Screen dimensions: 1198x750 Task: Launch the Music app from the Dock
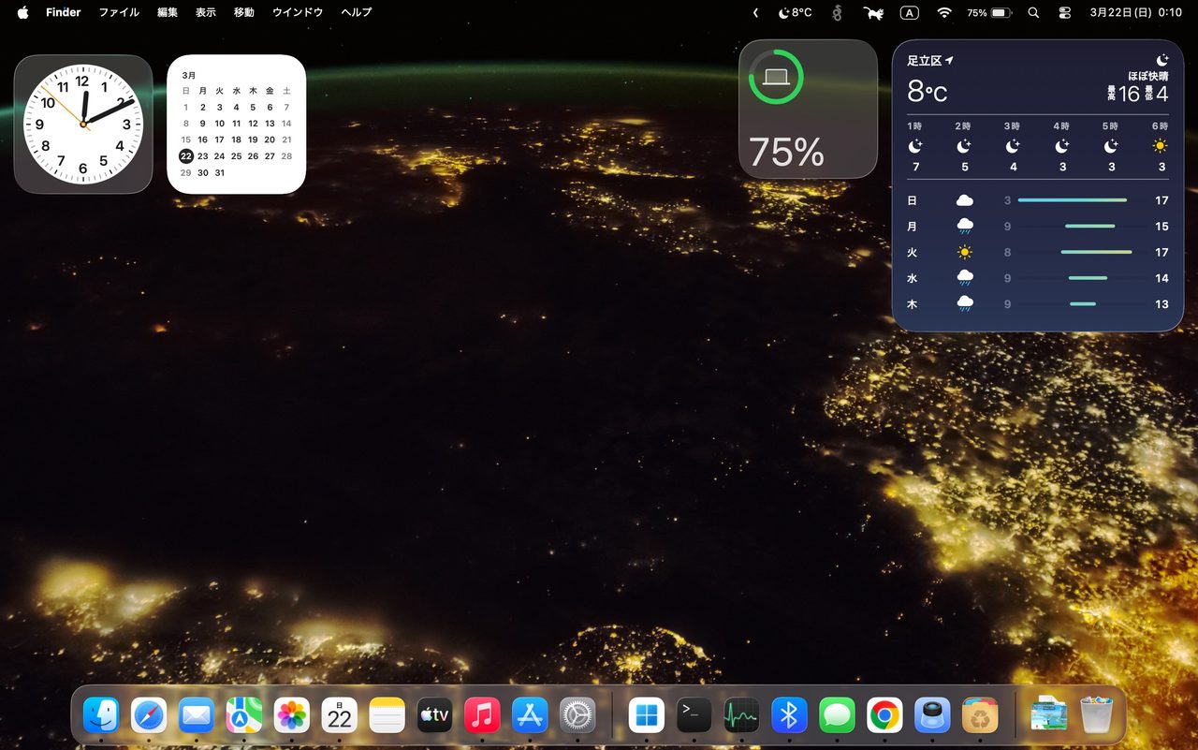coord(482,716)
